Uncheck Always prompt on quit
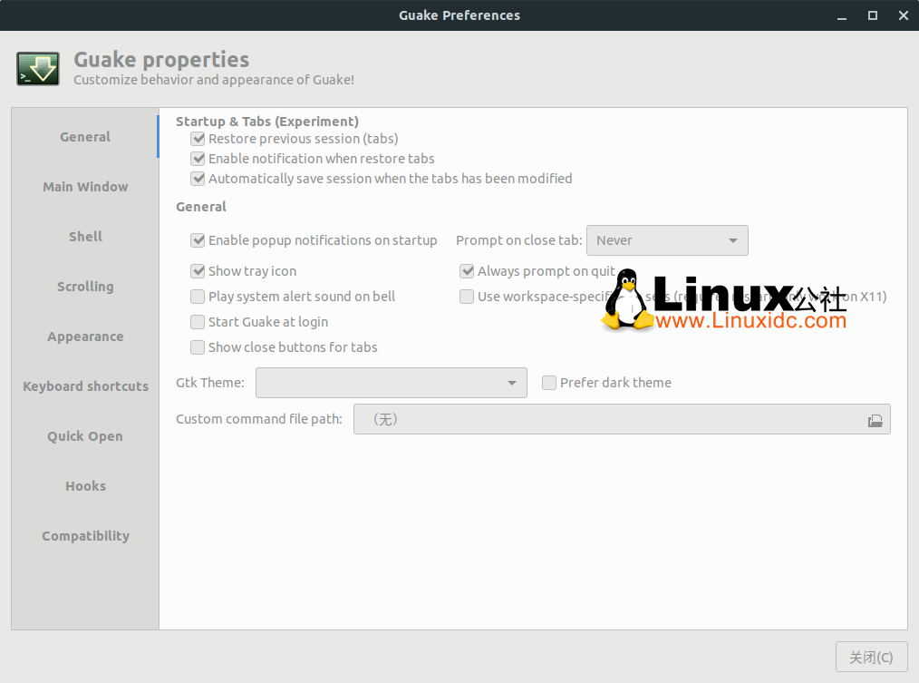The width and height of the screenshot is (919, 683). (467, 271)
